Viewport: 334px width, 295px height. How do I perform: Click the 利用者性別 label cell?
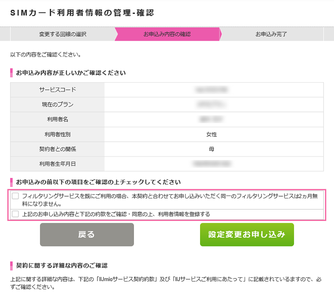[58, 134]
